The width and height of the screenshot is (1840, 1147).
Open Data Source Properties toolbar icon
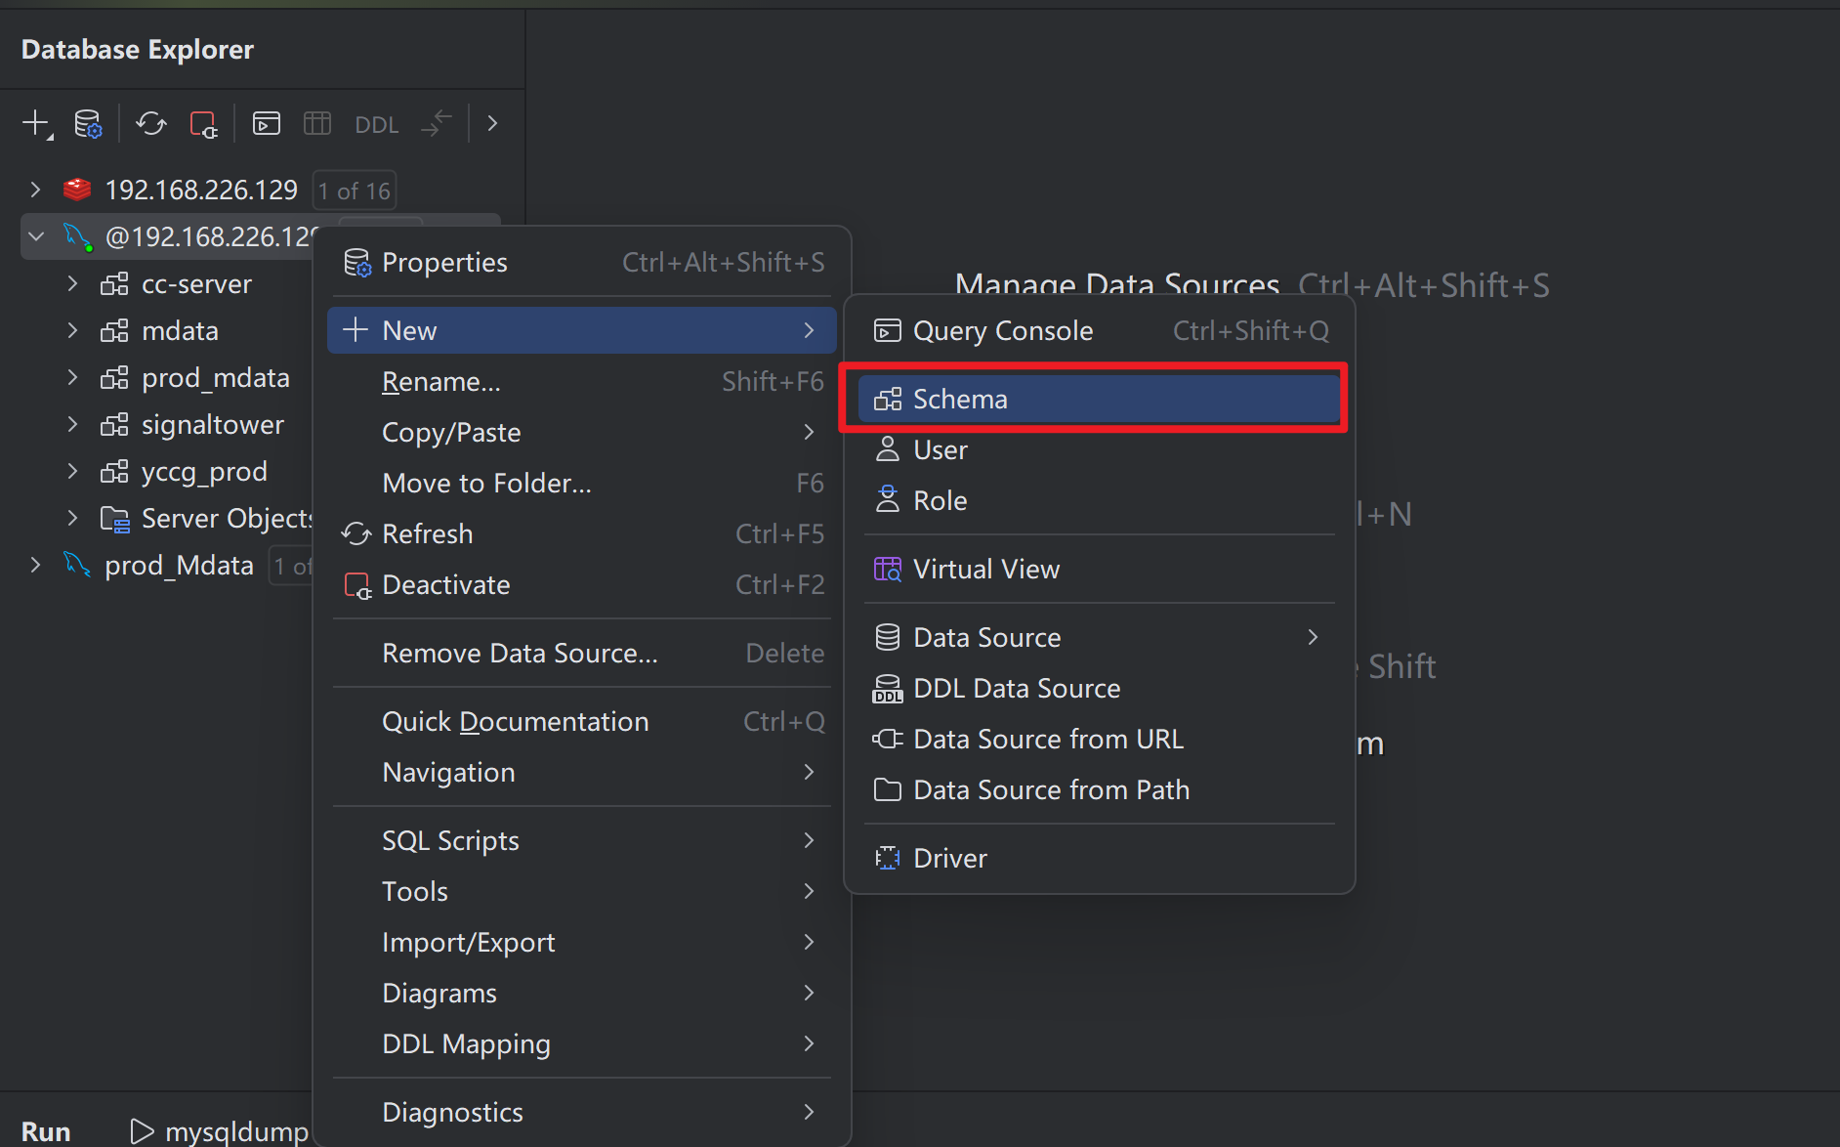click(88, 124)
